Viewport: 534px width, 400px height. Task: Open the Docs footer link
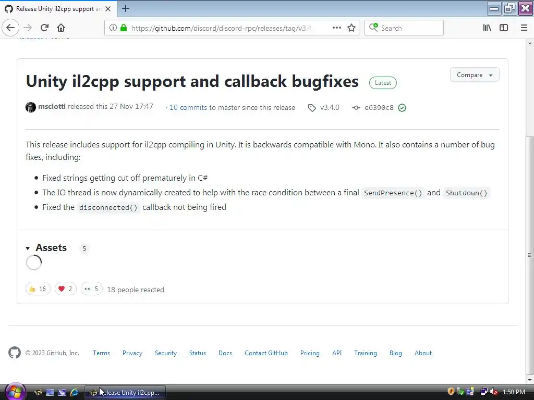click(225, 353)
